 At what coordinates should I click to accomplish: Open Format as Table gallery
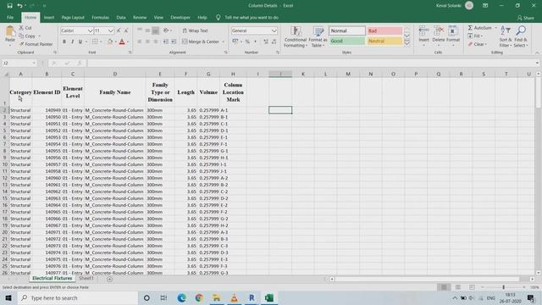pyautogui.click(x=318, y=36)
